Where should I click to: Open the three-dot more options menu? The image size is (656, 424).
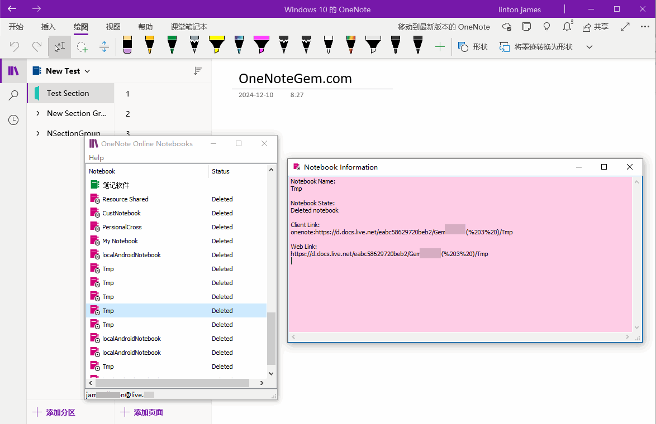tap(645, 27)
